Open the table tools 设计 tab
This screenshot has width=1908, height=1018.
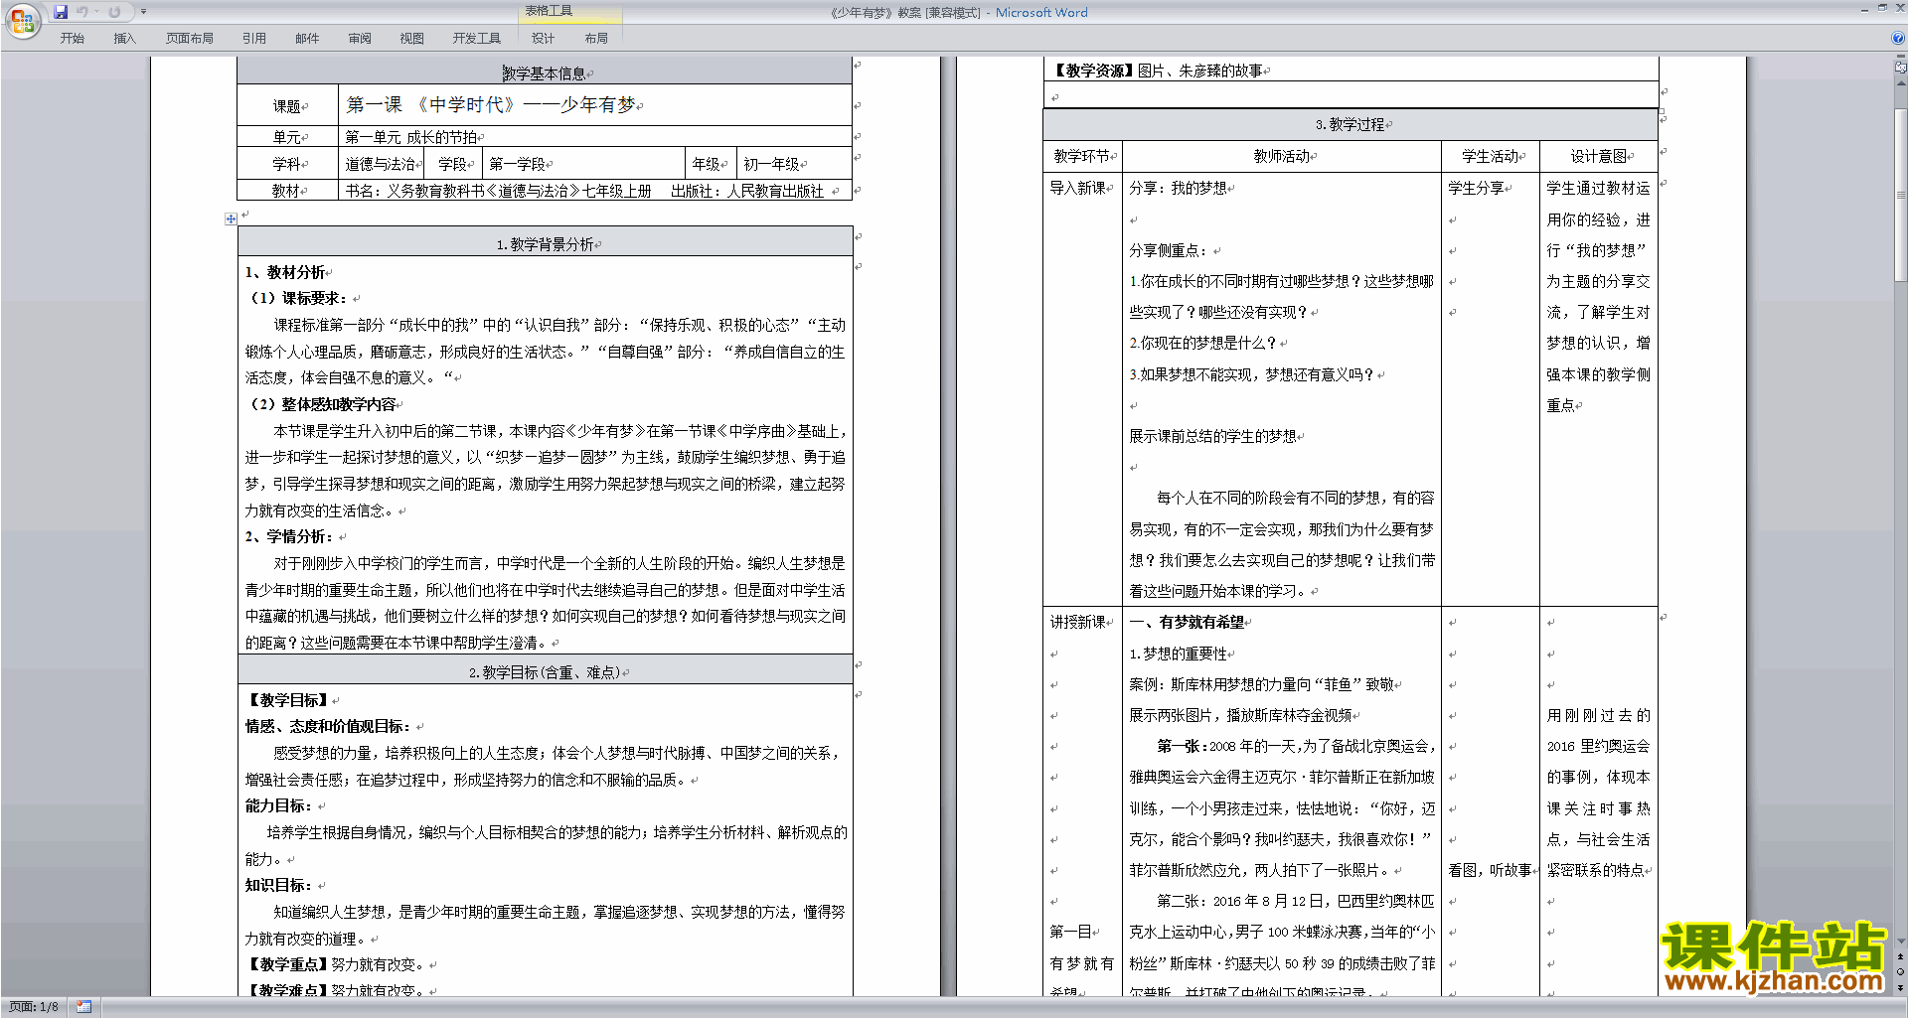[543, 39]
